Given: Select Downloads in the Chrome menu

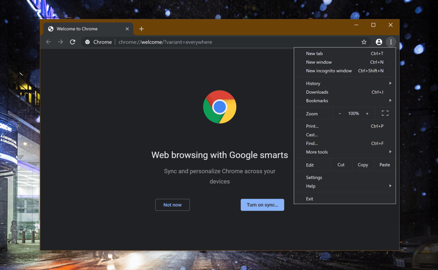Looking at the screenshot, I should click(x=317, y=92).
